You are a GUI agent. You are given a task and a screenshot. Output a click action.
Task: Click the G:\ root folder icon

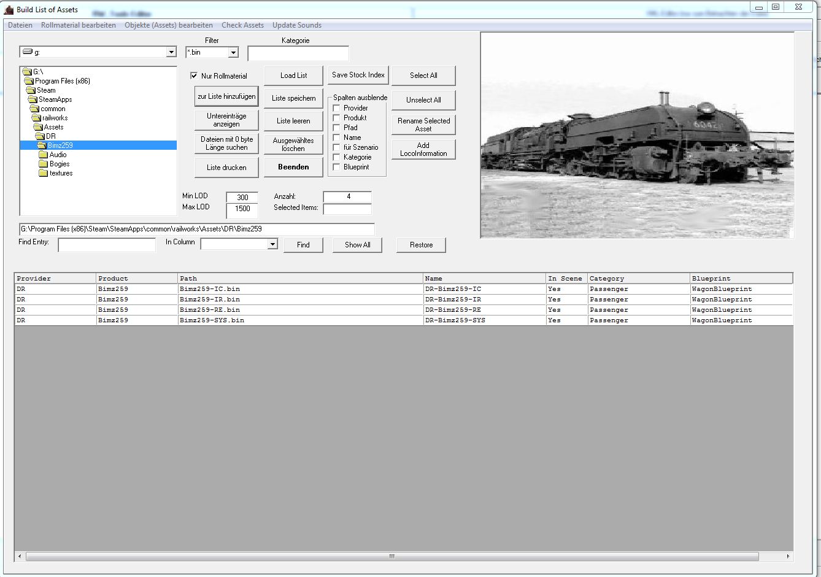[x=26, y=72]
